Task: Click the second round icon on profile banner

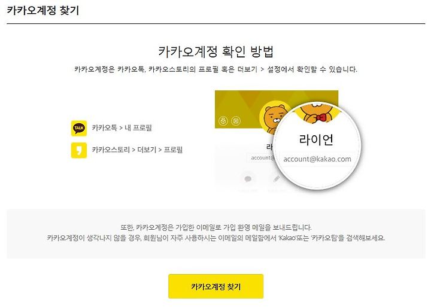Action: point(236,121)
